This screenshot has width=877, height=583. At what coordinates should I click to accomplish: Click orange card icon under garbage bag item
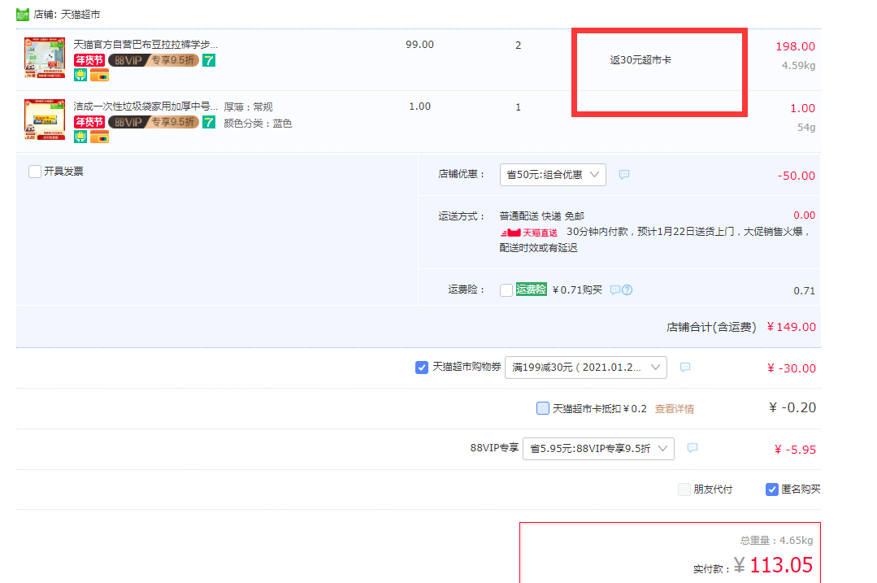[x=99, y=137]
